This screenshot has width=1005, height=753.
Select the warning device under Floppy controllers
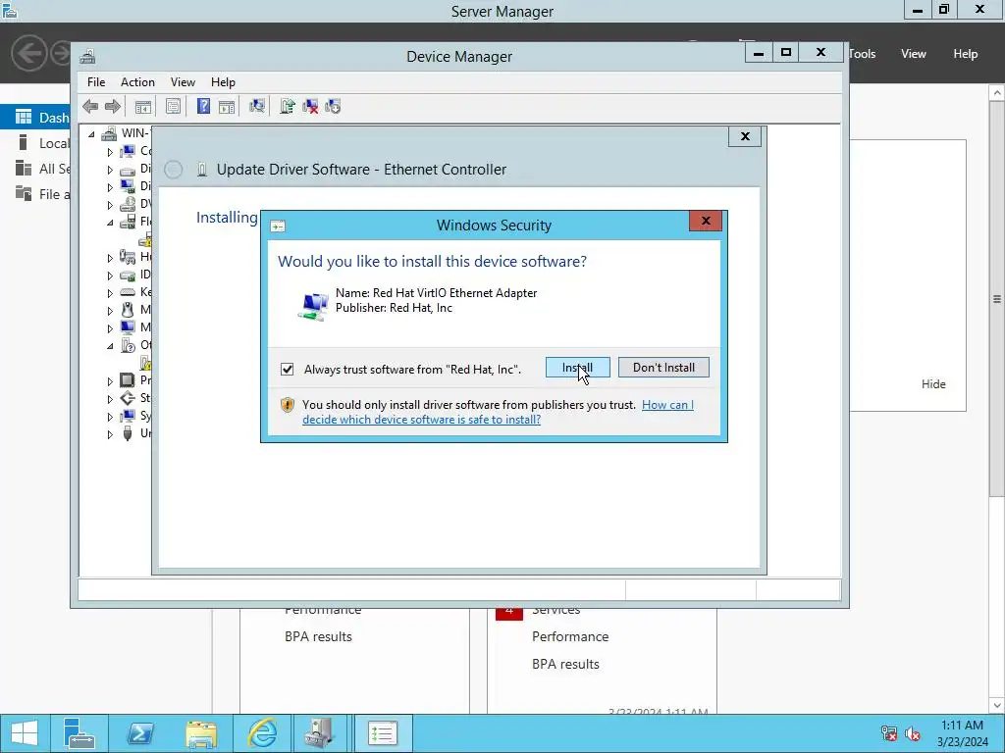pyautogui.click(x=146, y=239)
